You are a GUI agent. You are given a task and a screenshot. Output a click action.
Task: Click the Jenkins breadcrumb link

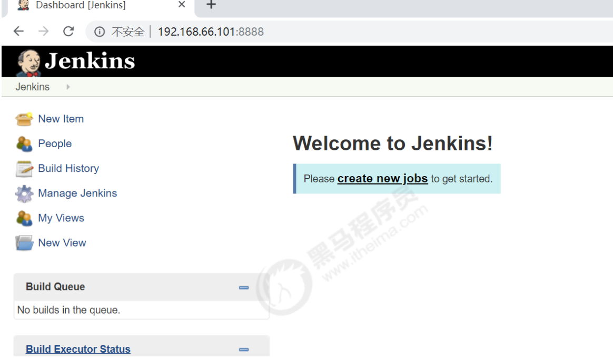click(x=33, y=87)
